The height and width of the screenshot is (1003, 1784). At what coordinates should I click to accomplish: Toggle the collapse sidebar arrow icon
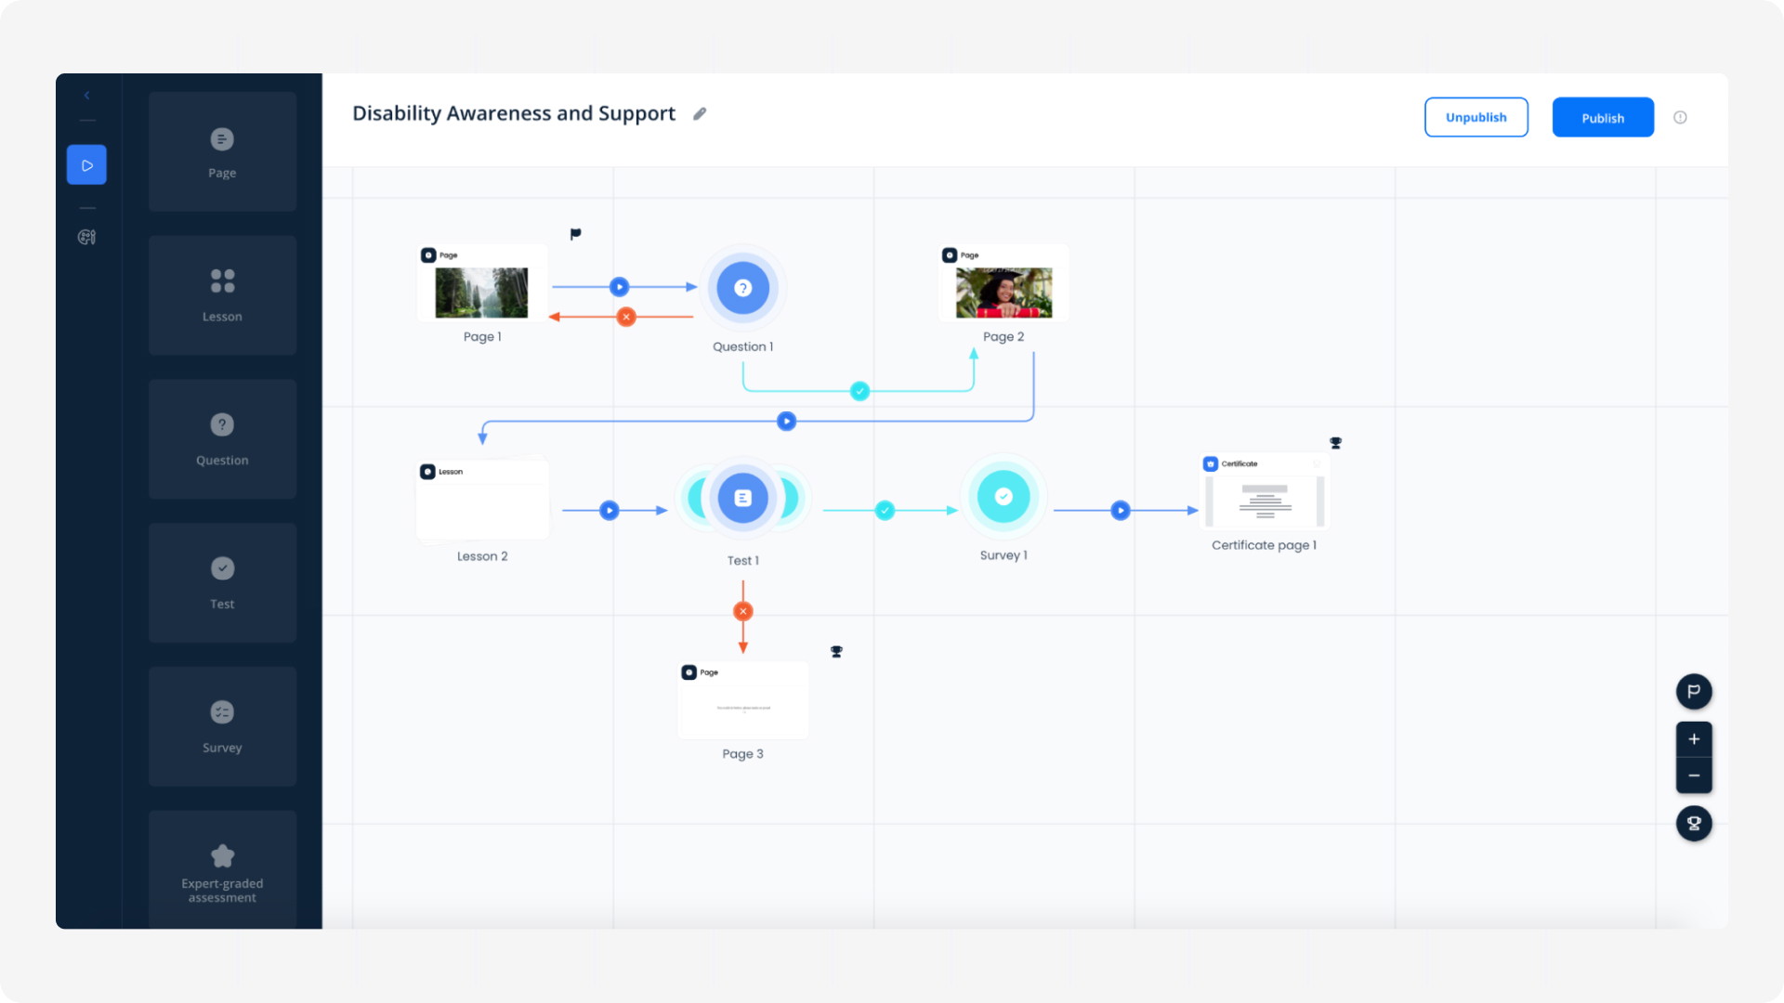(85, 95)
